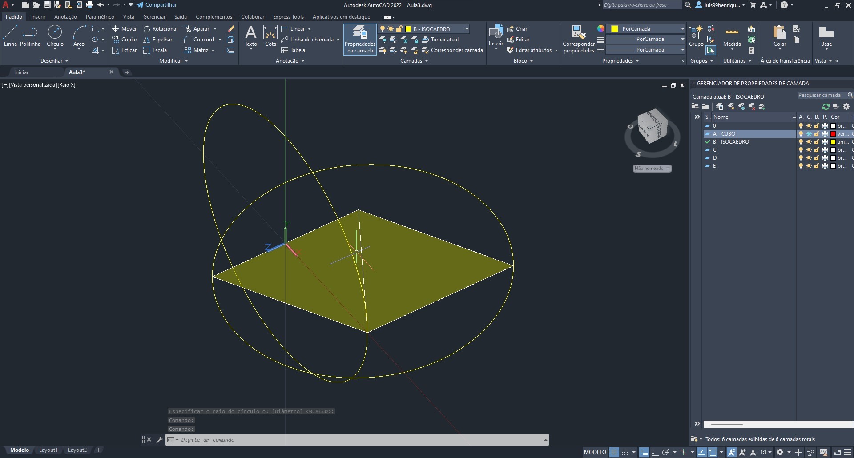Screen dimensions: 854x458
Task: Toggle drawing grid display in status bar
Action: click(614, 452)
